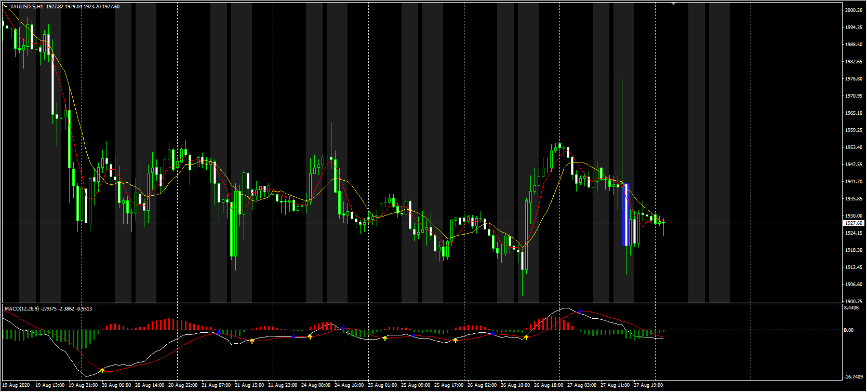
Task: Click the 1900.75 price scale label
Action: pyautogui.click(x=853, y=302)
